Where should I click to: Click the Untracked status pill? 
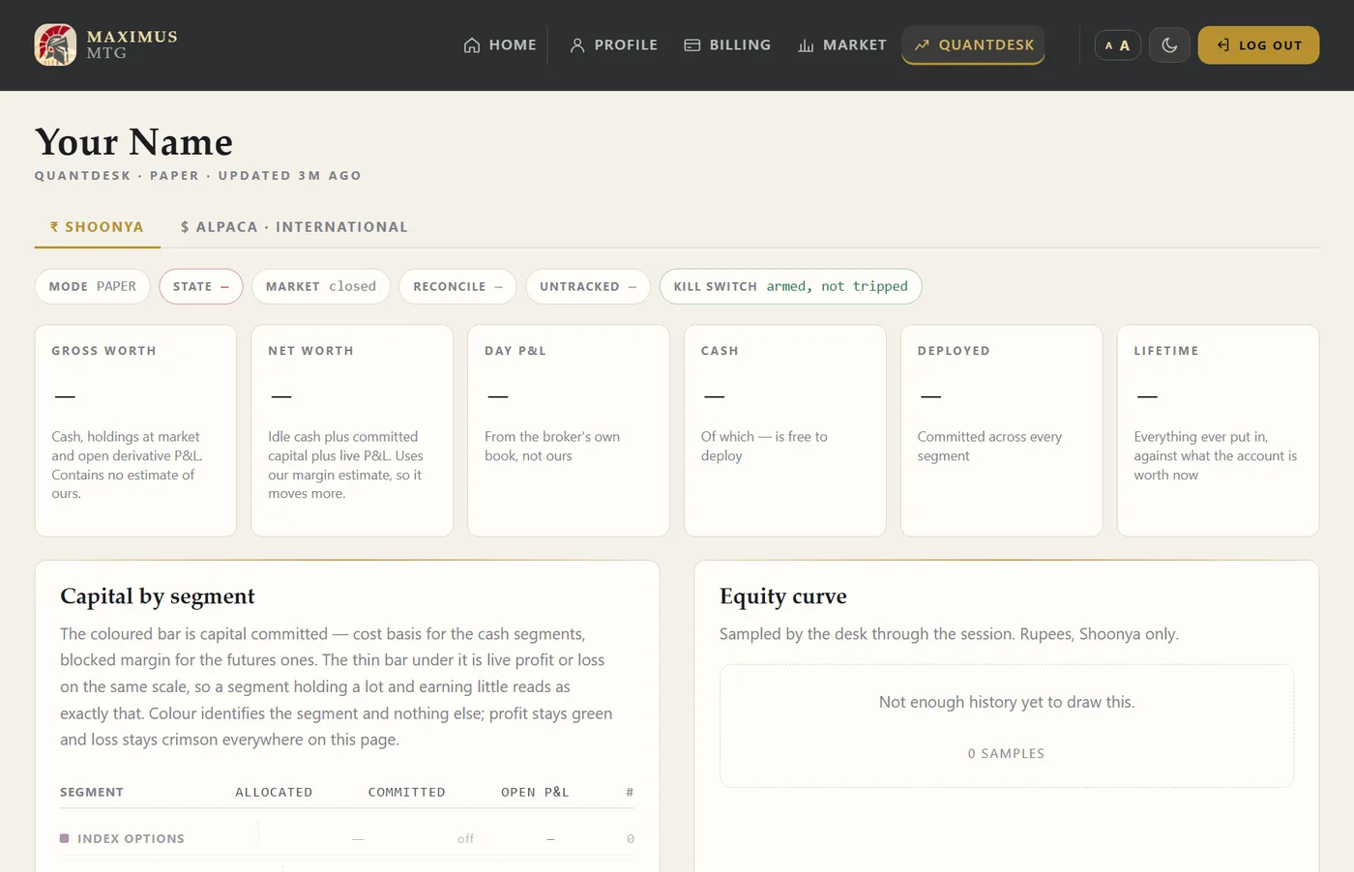point(588,286)
